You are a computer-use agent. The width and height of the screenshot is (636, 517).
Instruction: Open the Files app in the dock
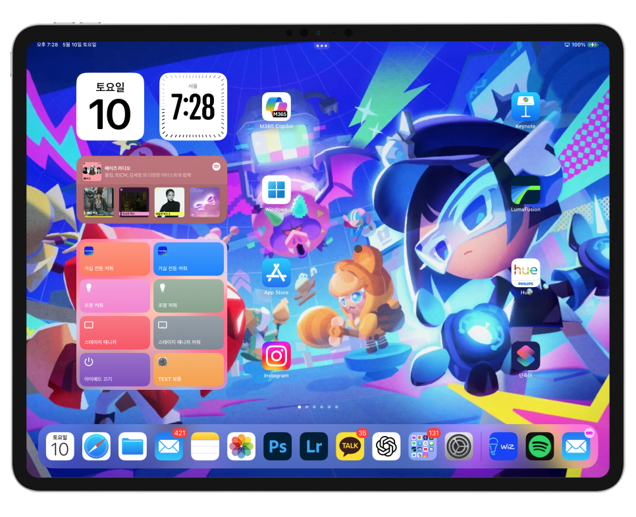[x=132, y=447]
